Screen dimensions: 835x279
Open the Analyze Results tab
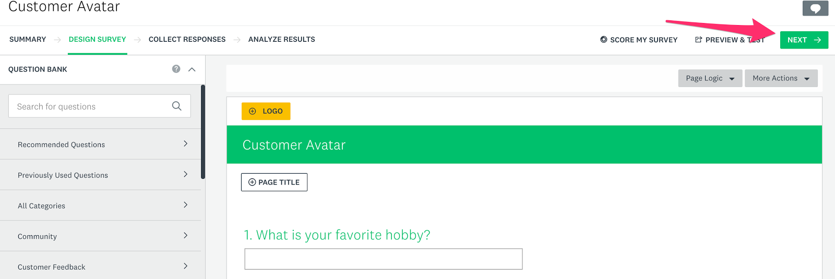[x=282, y=39]
